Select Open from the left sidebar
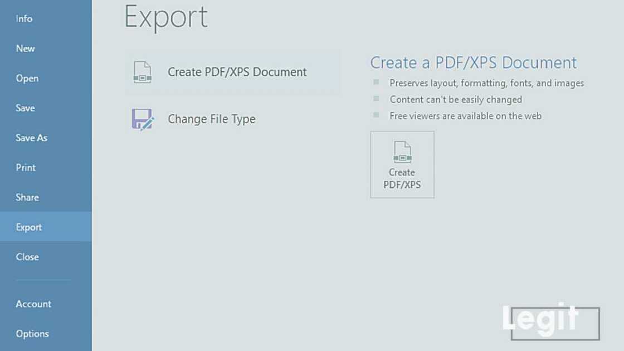Image resolution: width=624 pixels, height=351 pixels. coord(27,79)
